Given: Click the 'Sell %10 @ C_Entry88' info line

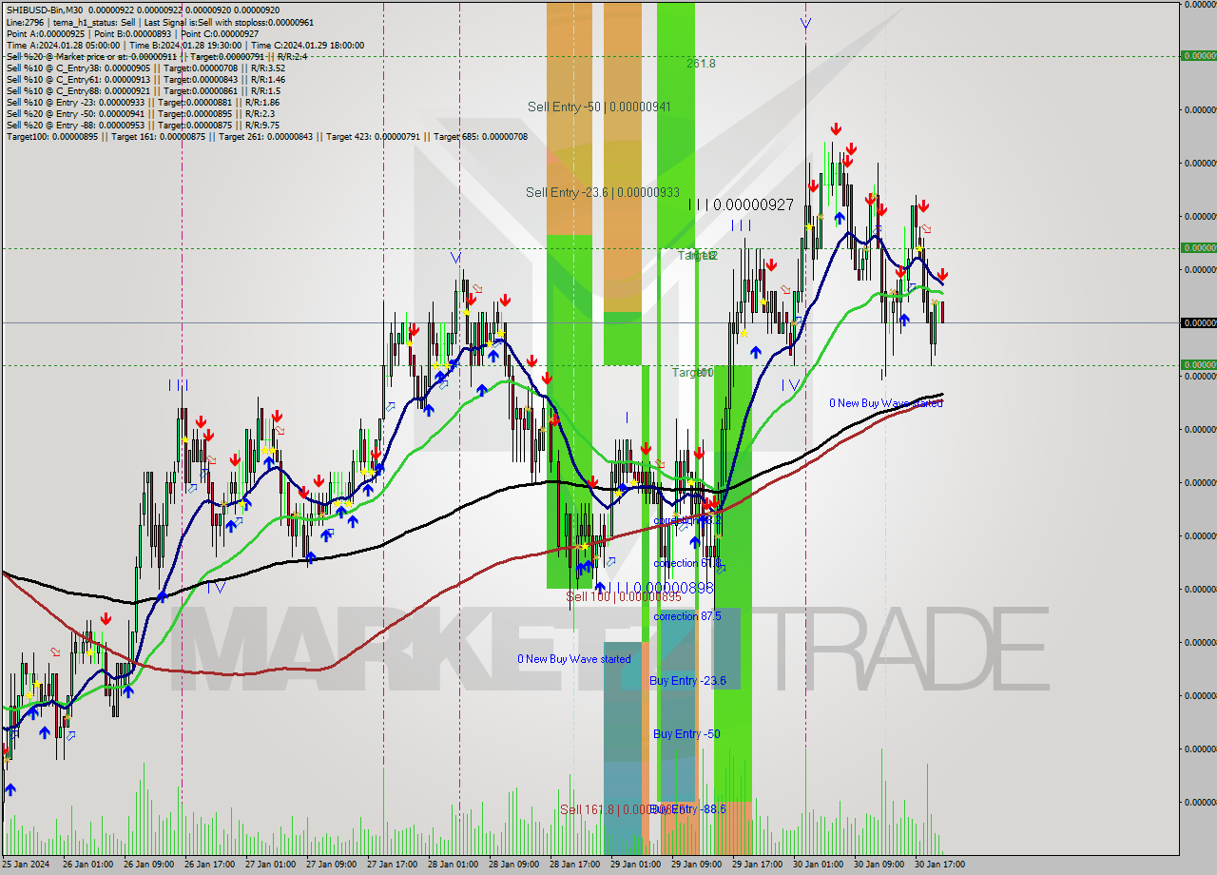Looking at the screenshot, I should (x=144, y=90).
